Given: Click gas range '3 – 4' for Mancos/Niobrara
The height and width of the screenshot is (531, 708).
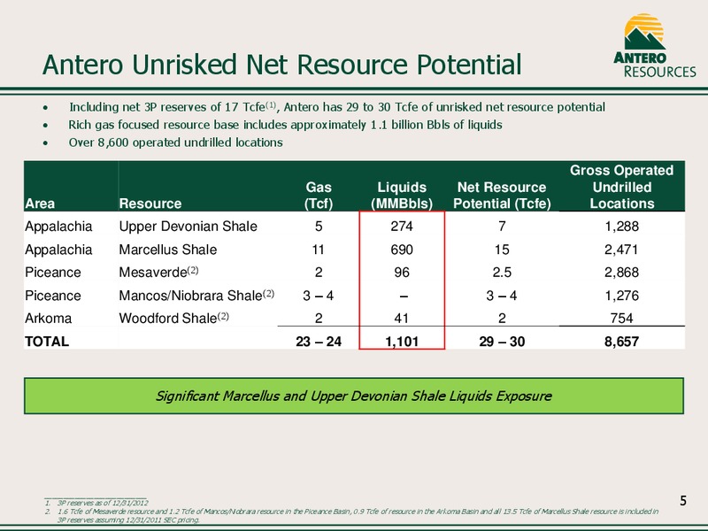Looking at the screenshot, I should click(319, 296).
